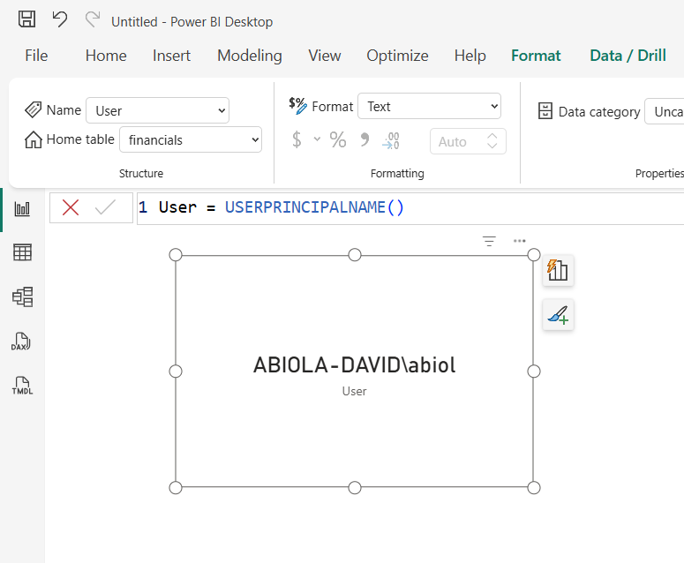684x563 pixels.
Task: Switch to the Optimize tab
Action: click(397, 56)
